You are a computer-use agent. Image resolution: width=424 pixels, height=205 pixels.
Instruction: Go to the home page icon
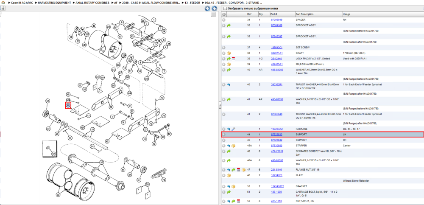3,3
